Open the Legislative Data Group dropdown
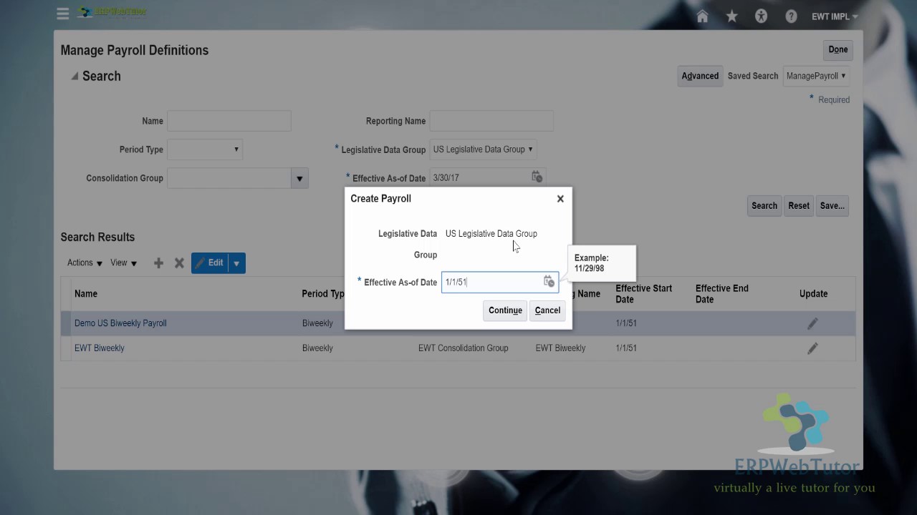The width and height of the screenshot is (917, 515). pos(483,149)
